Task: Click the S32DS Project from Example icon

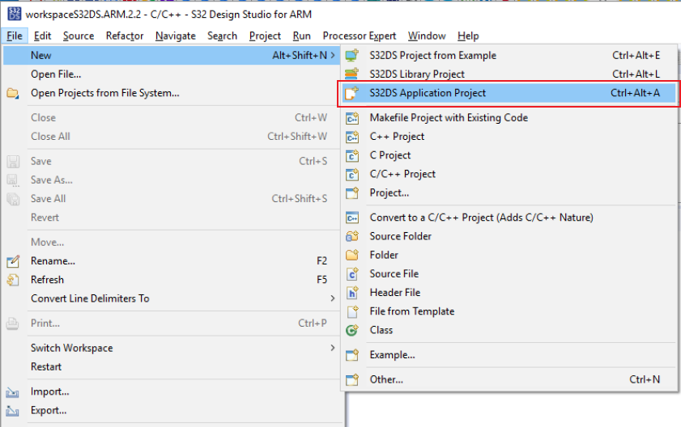Action: (351, 56)
